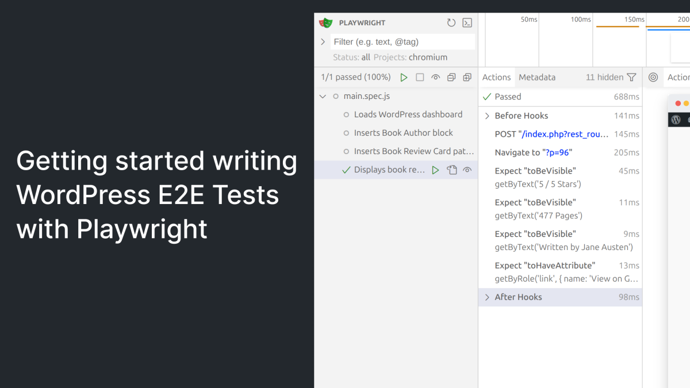Collapse all tests icon
This screenshot has width=690, height=388.
[451, 77]
